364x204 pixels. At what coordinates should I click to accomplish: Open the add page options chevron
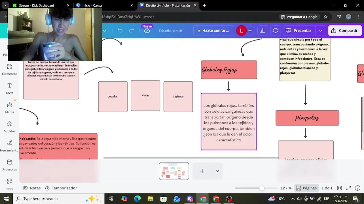coord(217,171)
